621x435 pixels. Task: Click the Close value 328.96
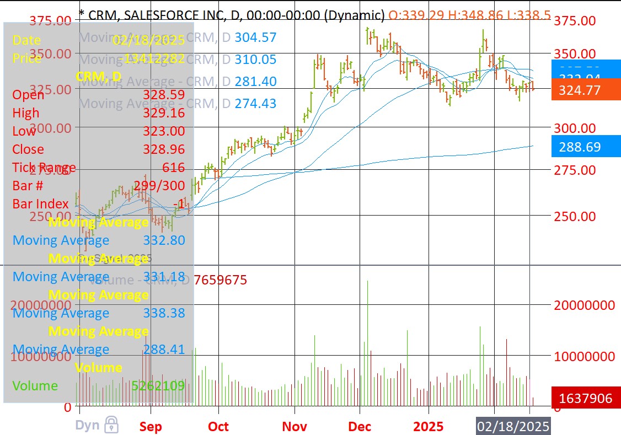[164, 149]
